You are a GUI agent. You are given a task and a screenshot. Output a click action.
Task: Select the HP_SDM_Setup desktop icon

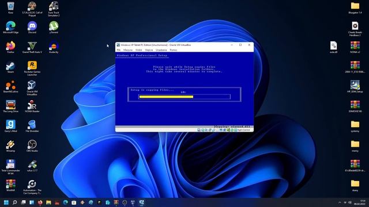pos(355,87)
